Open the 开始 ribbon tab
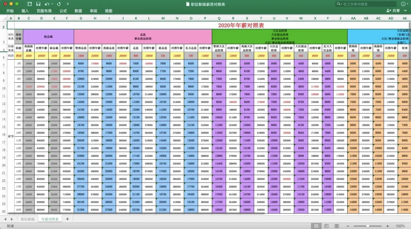411x229 pixels. click(x=10, y=11)
